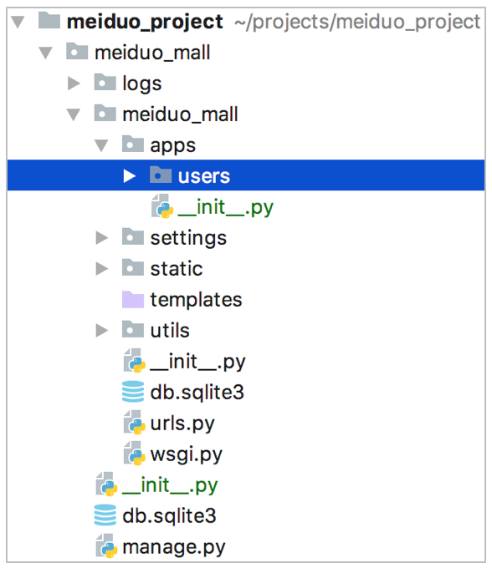The width and height of the screenshot is (492, 568).
Task: Collapse the meiduo_project root node
Action: [x=18, y=22]
